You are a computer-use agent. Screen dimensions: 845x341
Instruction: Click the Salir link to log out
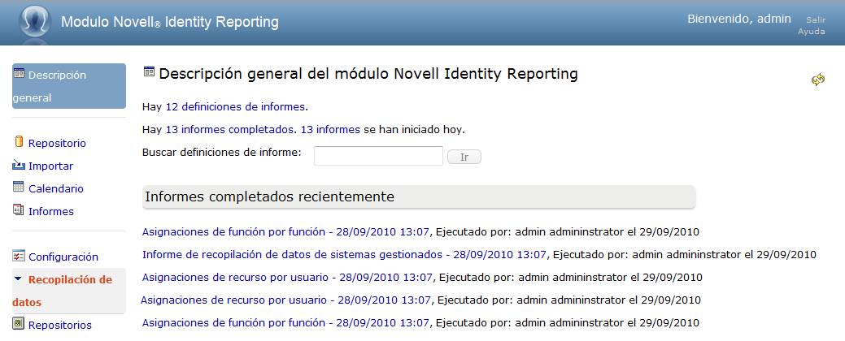click(816, 20)
